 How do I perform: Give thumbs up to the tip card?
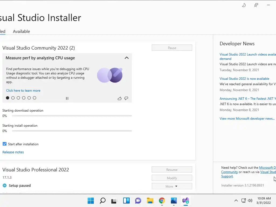pyautogui.click(x=119, y=98)
